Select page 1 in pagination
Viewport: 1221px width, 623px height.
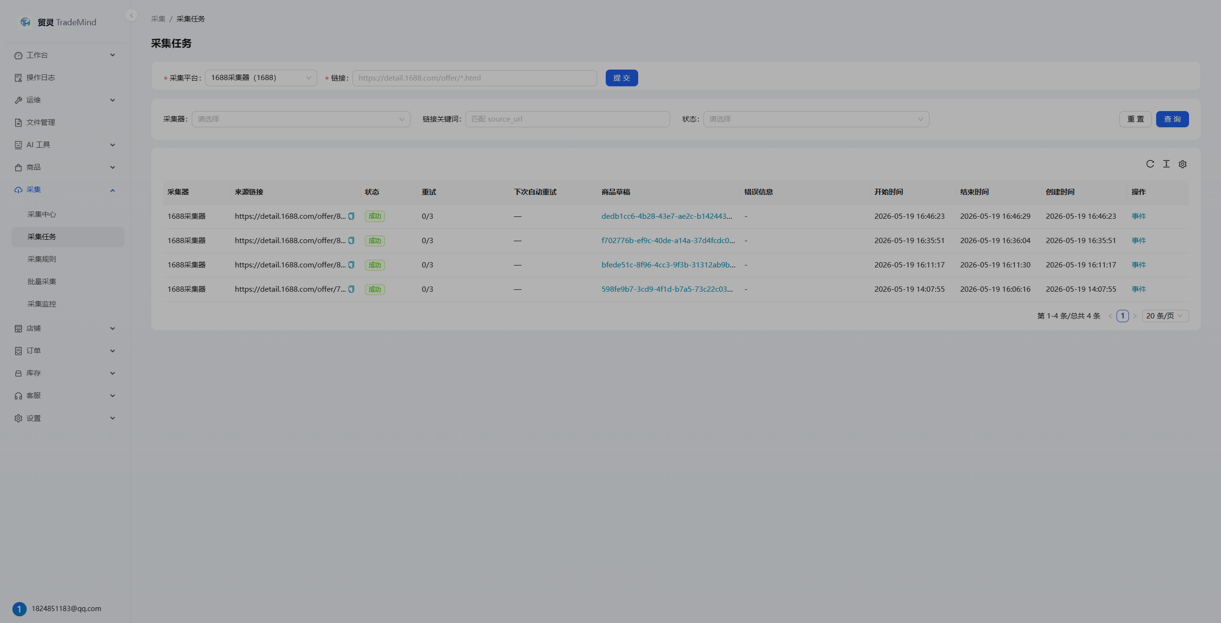tap(1123, 316)
